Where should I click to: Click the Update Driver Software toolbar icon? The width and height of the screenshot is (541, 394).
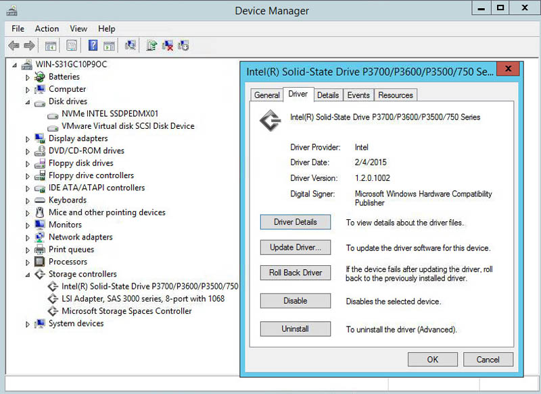[x=152, y=46]
